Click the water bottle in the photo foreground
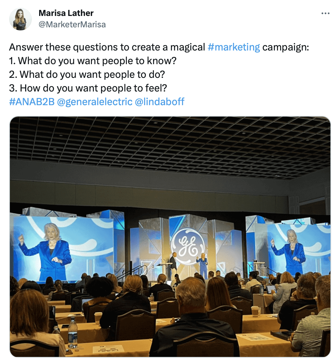The height and width of the screenshot is (363, 335). [x=73, y=333]
